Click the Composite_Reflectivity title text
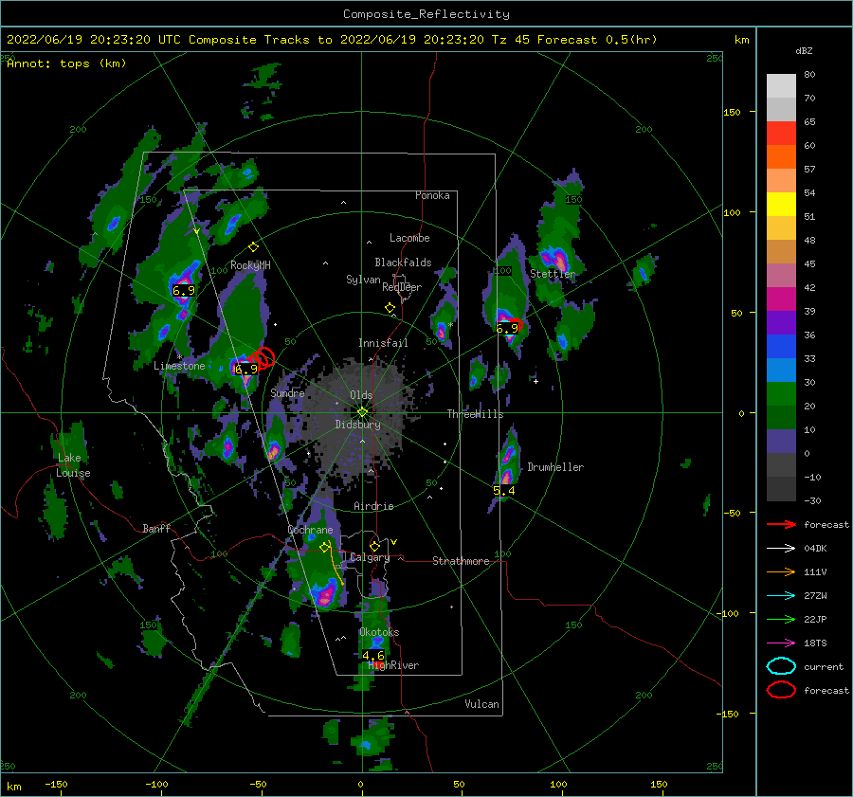The height and width of the screenshot is (797, 853). pos(426,14)
